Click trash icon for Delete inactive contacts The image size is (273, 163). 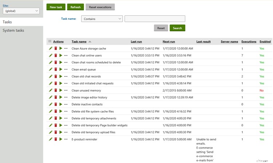pos(56,104)
